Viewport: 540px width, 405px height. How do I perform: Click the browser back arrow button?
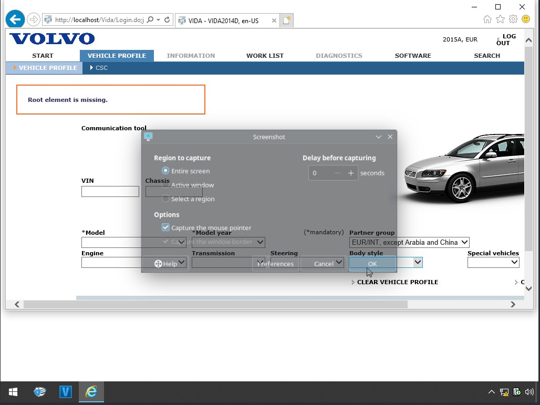click(x=15, y=20)
